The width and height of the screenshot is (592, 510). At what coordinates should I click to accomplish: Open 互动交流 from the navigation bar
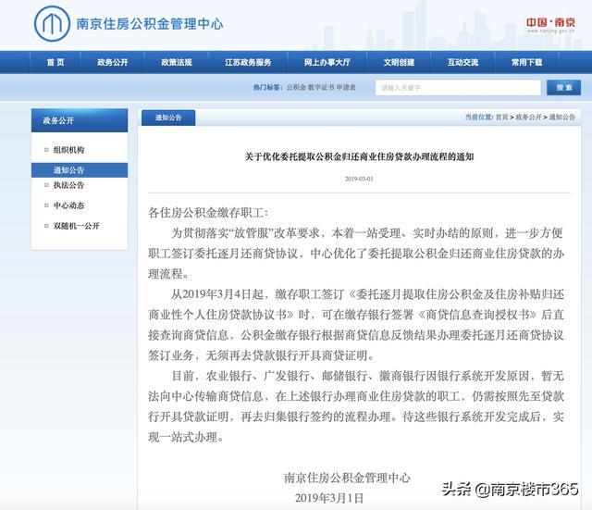pyautogui.click(x=462, y=62)
